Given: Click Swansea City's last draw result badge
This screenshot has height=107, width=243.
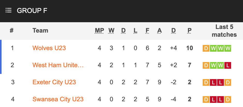Looking at the screenshot, I should (x=228, y=100).
